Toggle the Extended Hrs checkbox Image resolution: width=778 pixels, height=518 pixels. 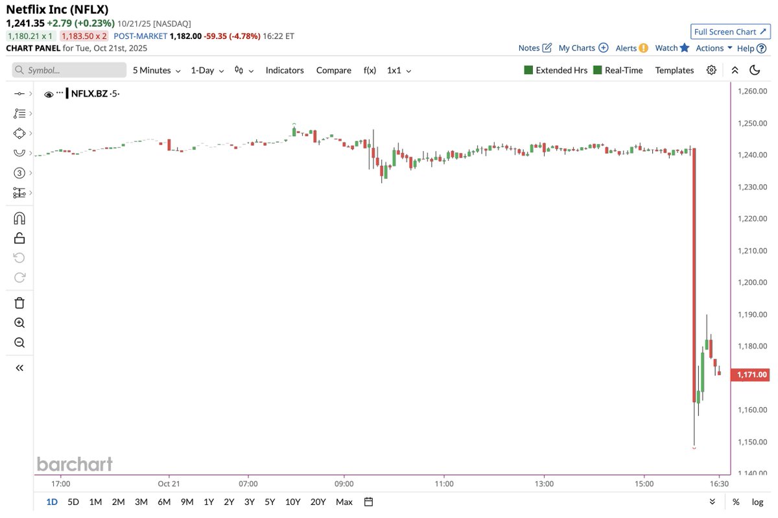tap(555, 70)
